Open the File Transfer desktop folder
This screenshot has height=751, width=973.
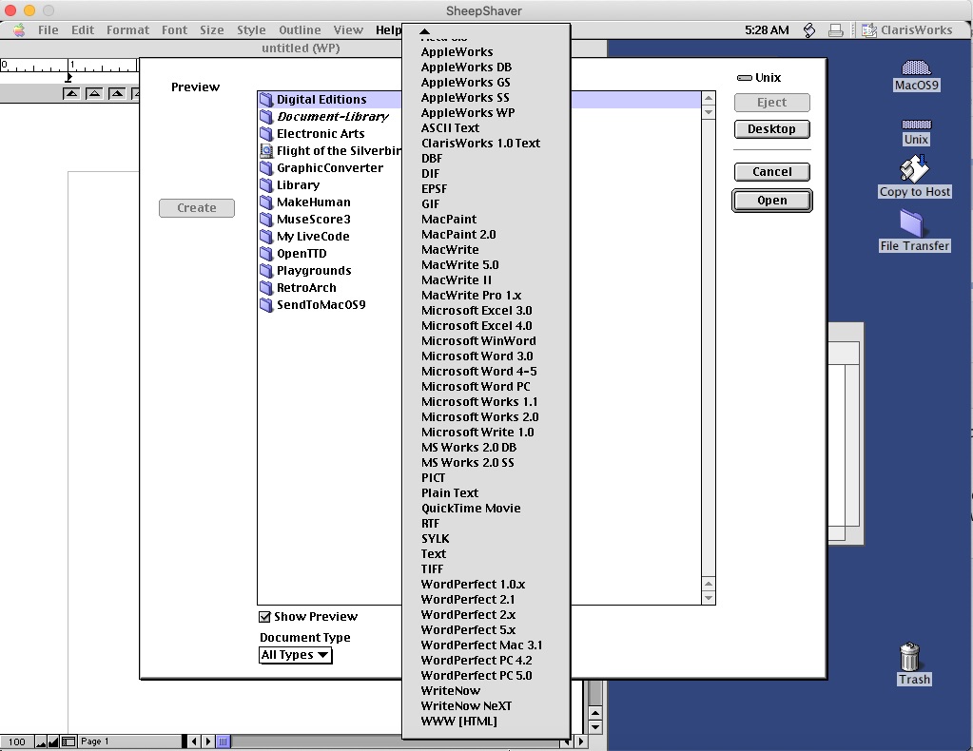911,222
